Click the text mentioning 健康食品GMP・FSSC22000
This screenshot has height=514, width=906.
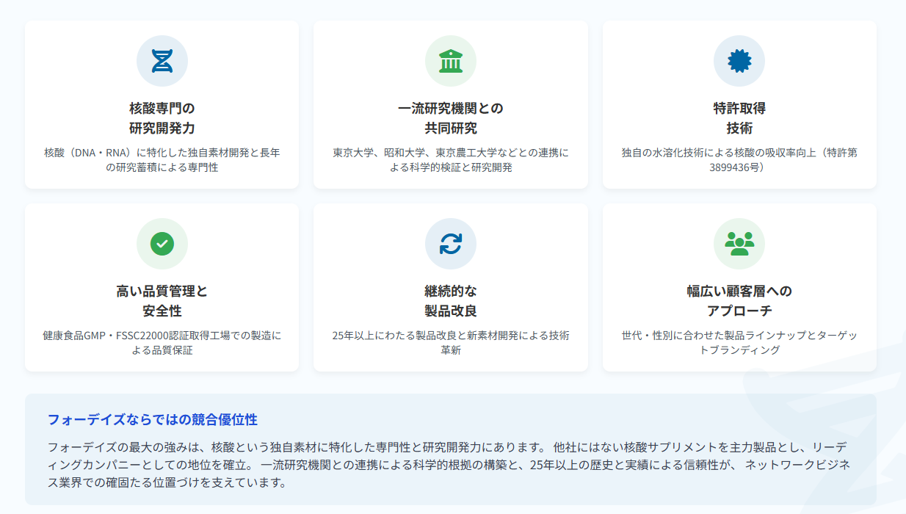(x=162, y=343)
